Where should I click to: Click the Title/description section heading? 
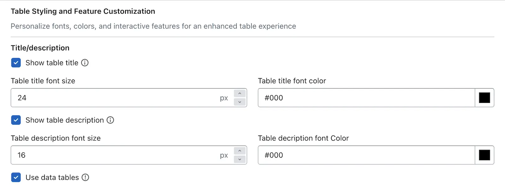40,48
